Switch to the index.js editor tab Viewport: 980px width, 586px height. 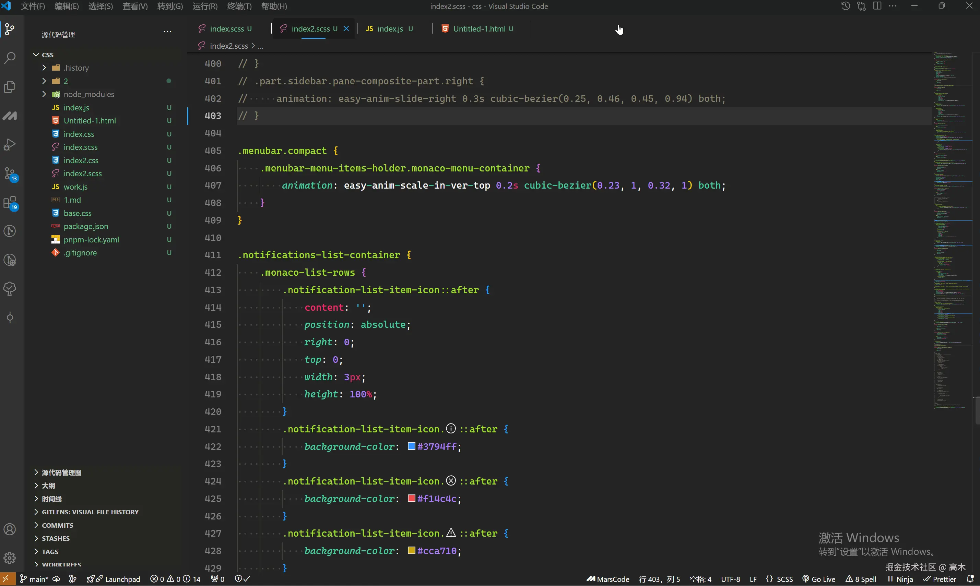(x=389, y=29)
